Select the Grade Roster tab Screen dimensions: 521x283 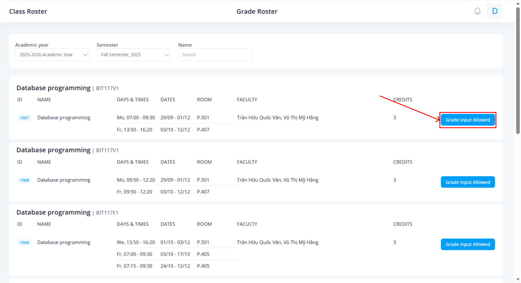(x=257, y=11)
